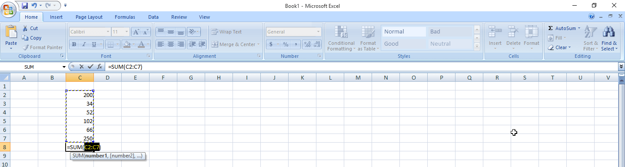
Task: Click the Sort & Filter button
Action: [591, 39]
